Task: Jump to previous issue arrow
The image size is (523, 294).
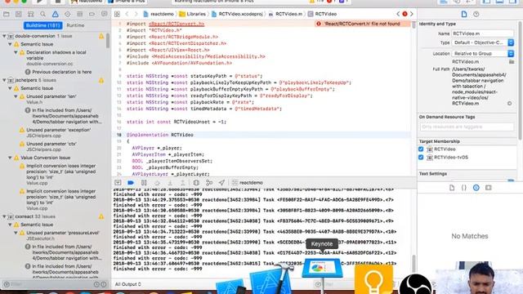Action: (x=398, y=14)
